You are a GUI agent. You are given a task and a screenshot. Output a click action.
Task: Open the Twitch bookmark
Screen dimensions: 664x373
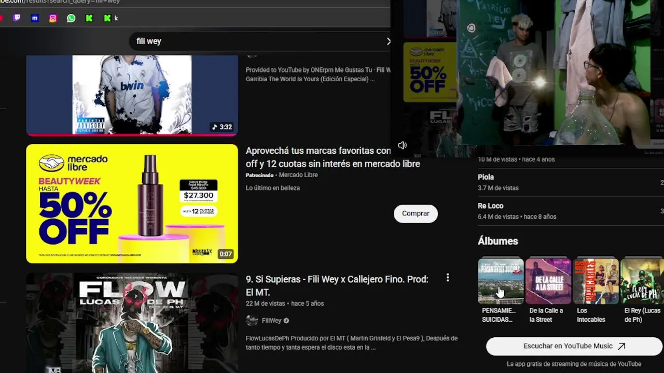(x=17, y=18)
